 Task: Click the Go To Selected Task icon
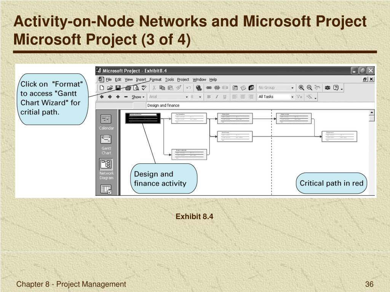(317, 88)
